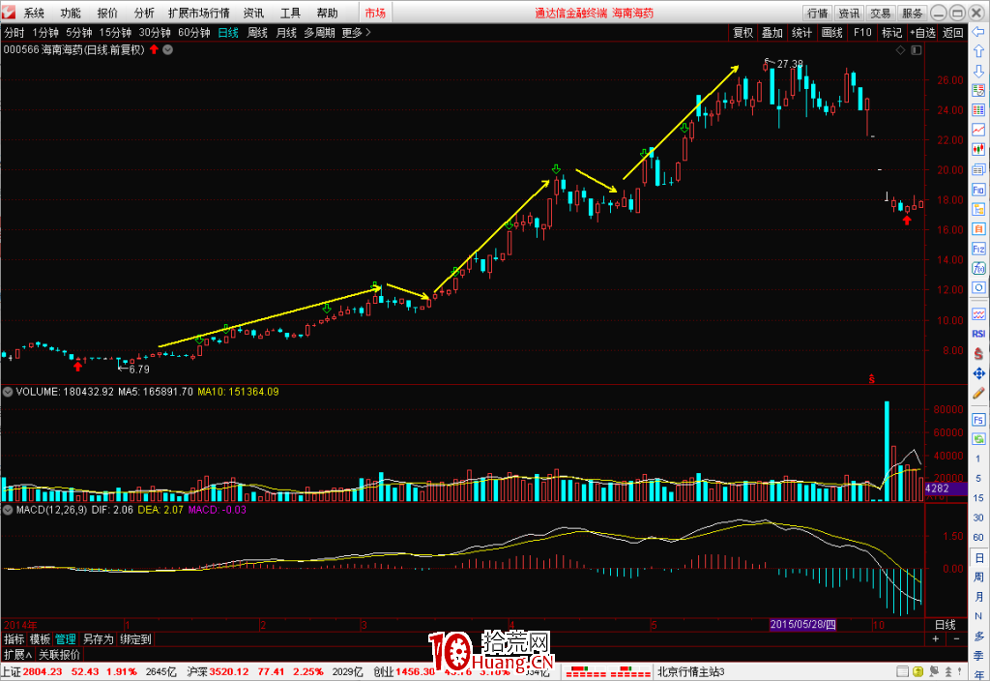Select the 分时 intraday tab
The width and height of the screenshot is (990, 681).
tap(14, 32)
